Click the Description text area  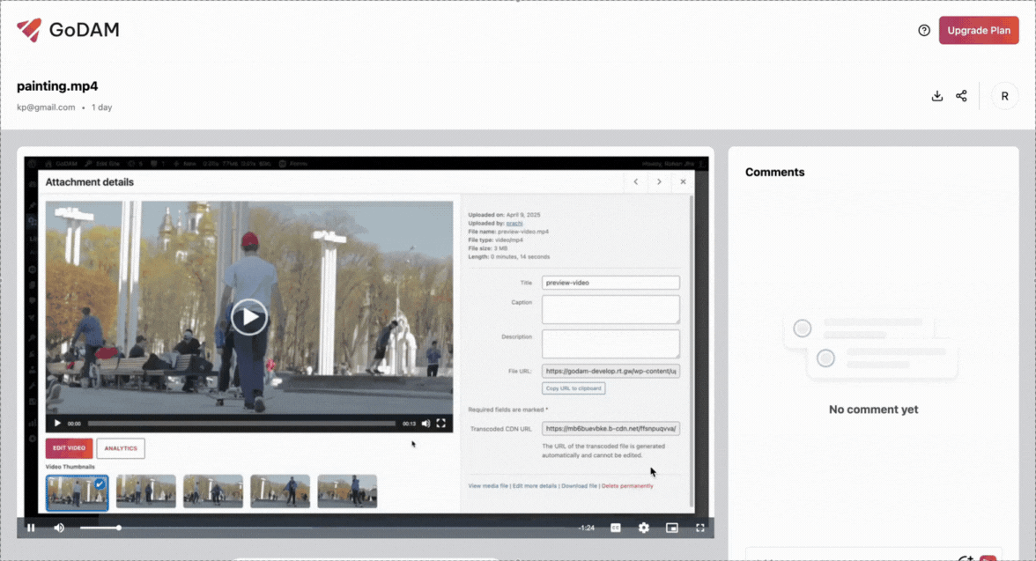pyautogui.click(x=610, y=344)
